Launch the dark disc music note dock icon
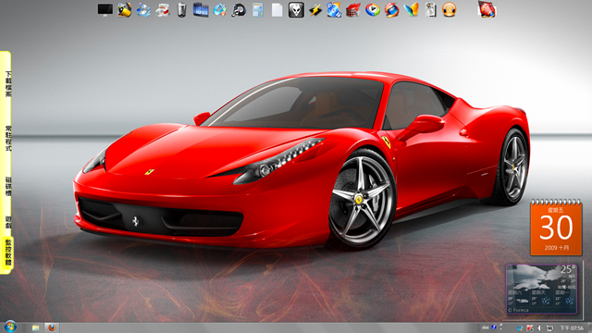The image size is (592, 333). (x=239, y=10)
